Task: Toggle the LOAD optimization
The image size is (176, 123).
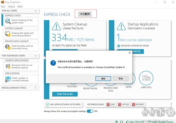Action: pos(111,105)
